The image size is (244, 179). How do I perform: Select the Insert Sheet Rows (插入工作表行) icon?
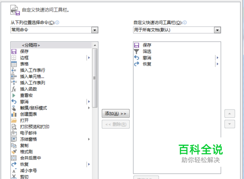[14, 70]
